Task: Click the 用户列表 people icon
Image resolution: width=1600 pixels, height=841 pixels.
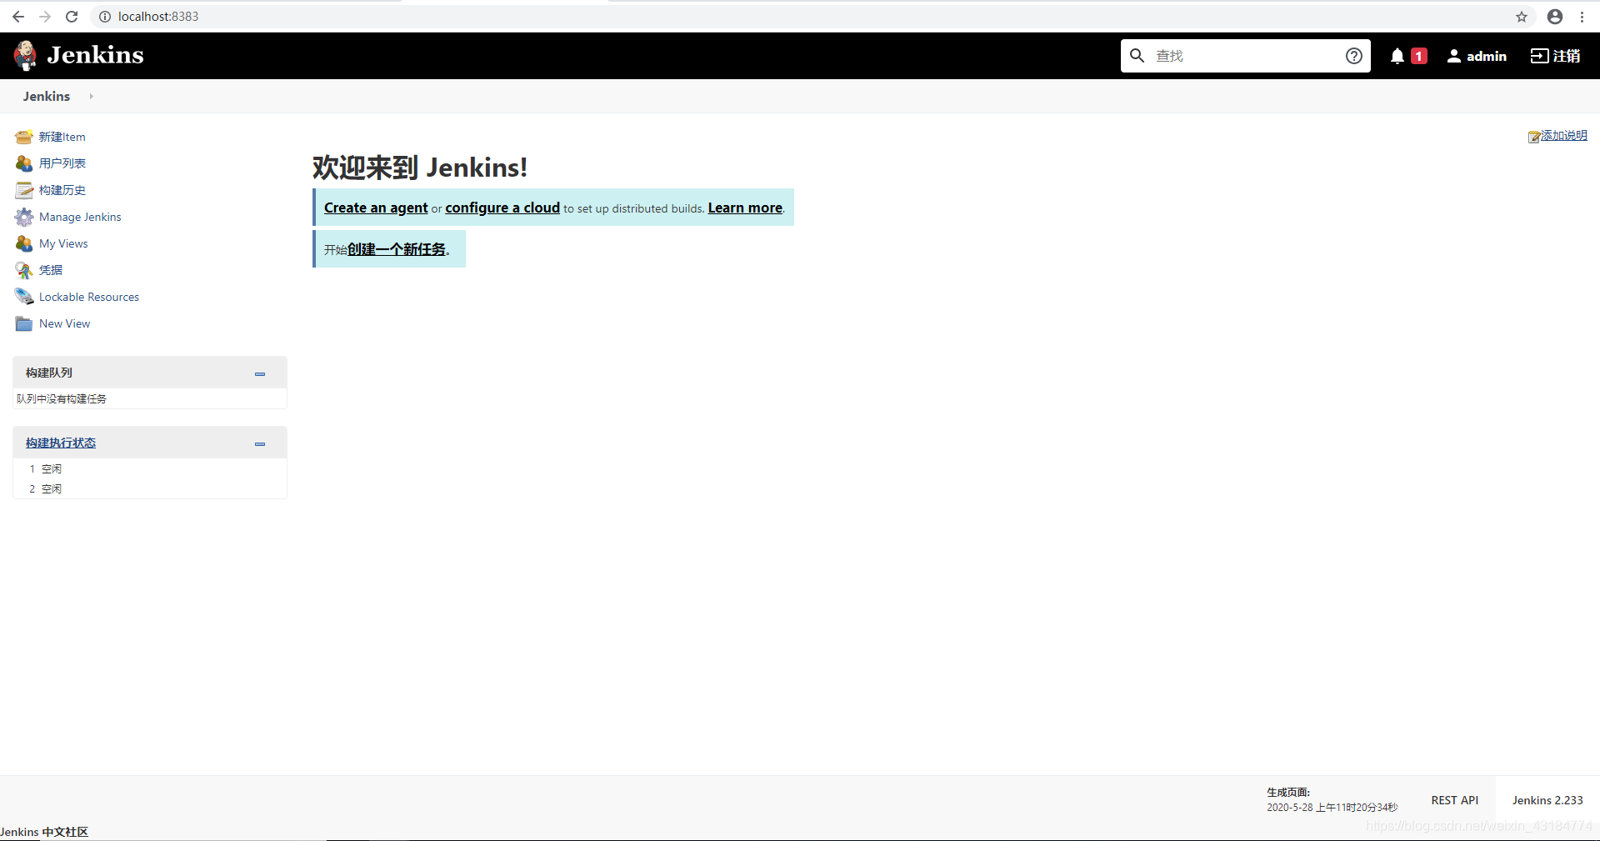Action: click(24, 163)
